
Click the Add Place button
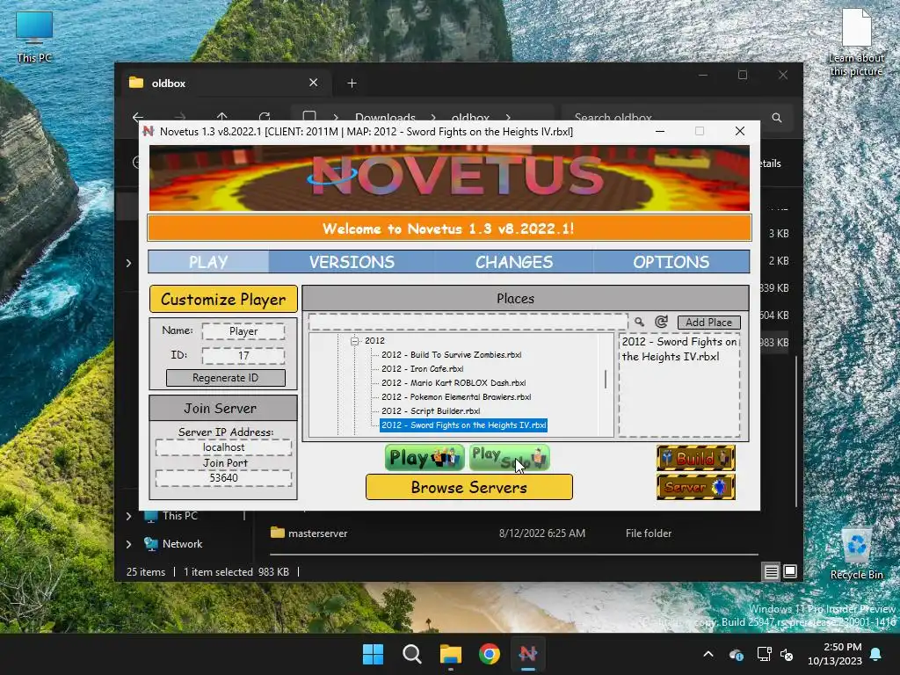[709, 322]
